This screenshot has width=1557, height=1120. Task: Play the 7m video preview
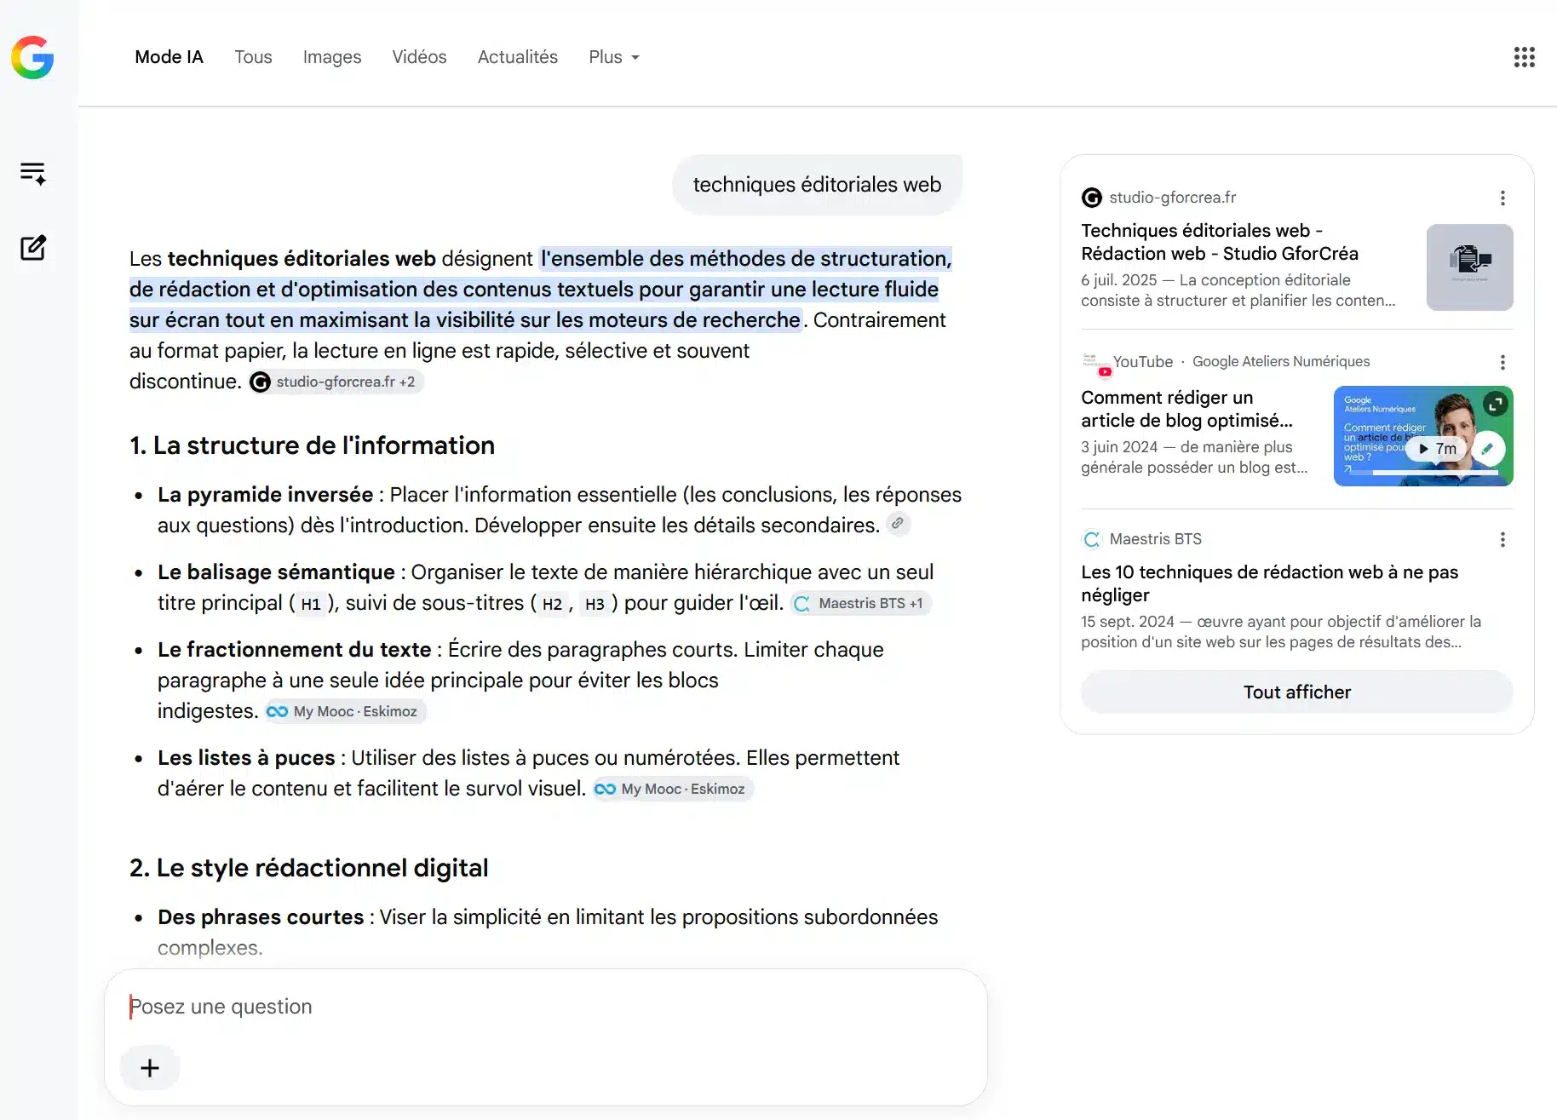(x=1437, y=449)
